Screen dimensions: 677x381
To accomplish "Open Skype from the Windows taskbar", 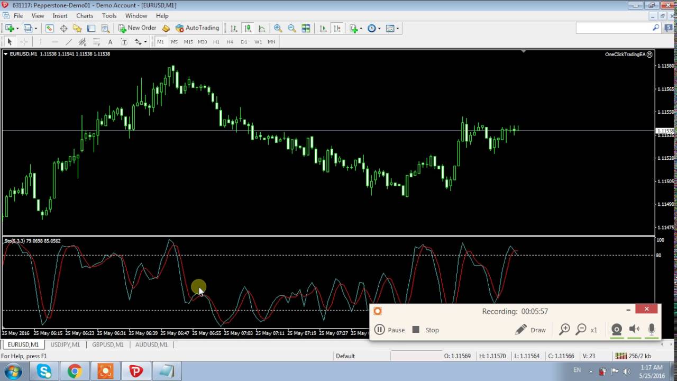I will (44, 371).
